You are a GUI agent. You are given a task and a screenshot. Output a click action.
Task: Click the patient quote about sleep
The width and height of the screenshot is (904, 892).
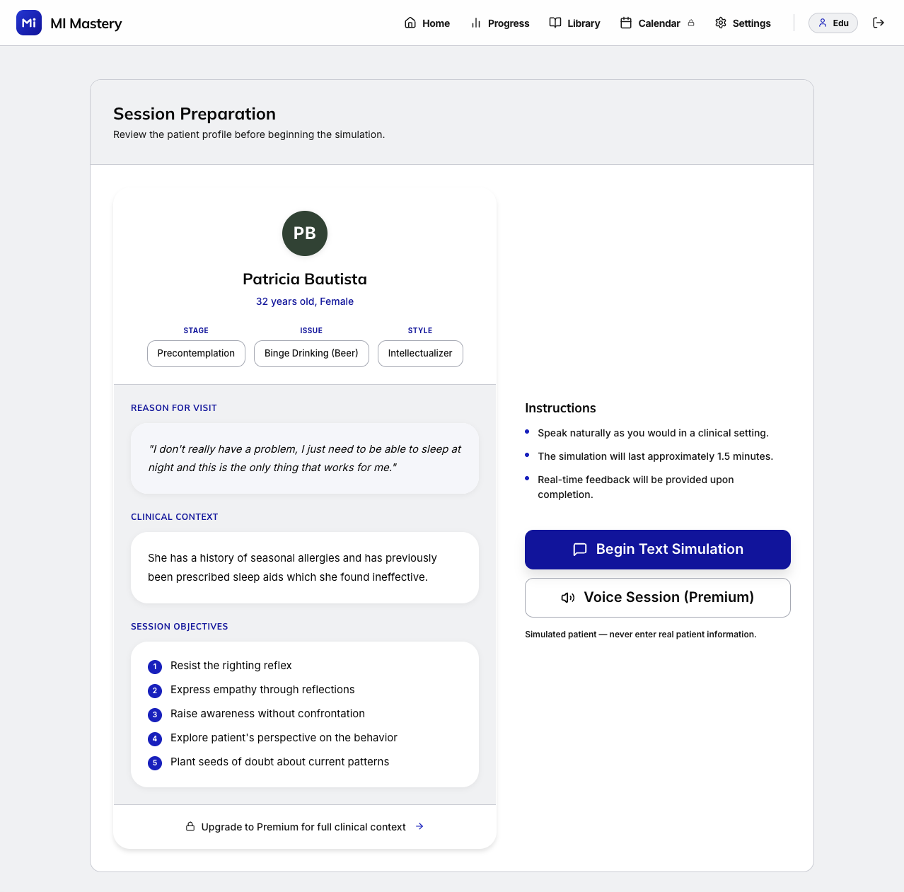pyautogui.click(x=305, y=458)
